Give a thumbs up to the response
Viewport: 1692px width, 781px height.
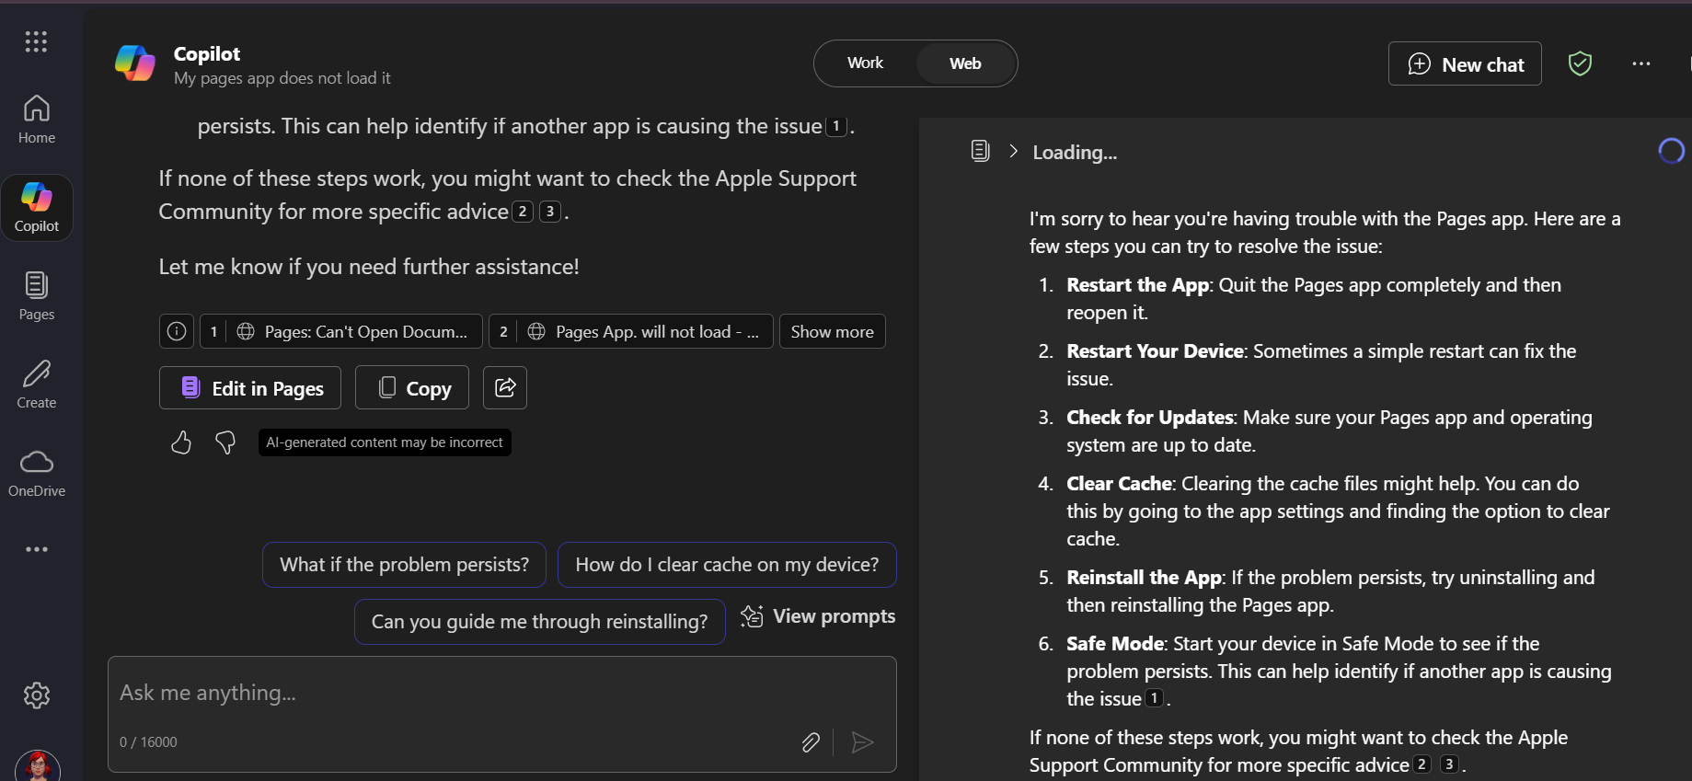coord(181,442)
